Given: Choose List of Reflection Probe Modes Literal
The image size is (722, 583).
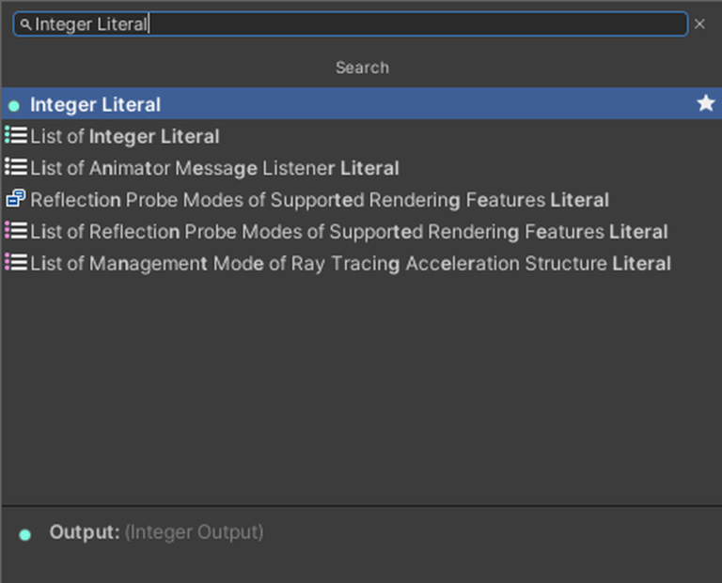Looking at the screenshot, I should click(x=349, y=232).
